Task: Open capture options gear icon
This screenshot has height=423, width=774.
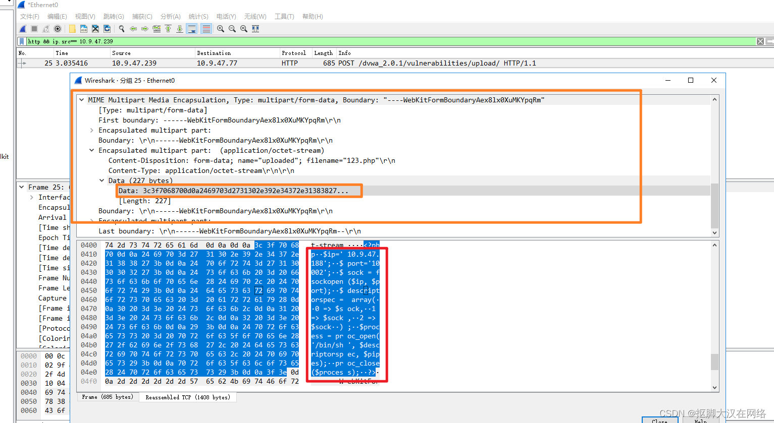Action: pos(58,29)
